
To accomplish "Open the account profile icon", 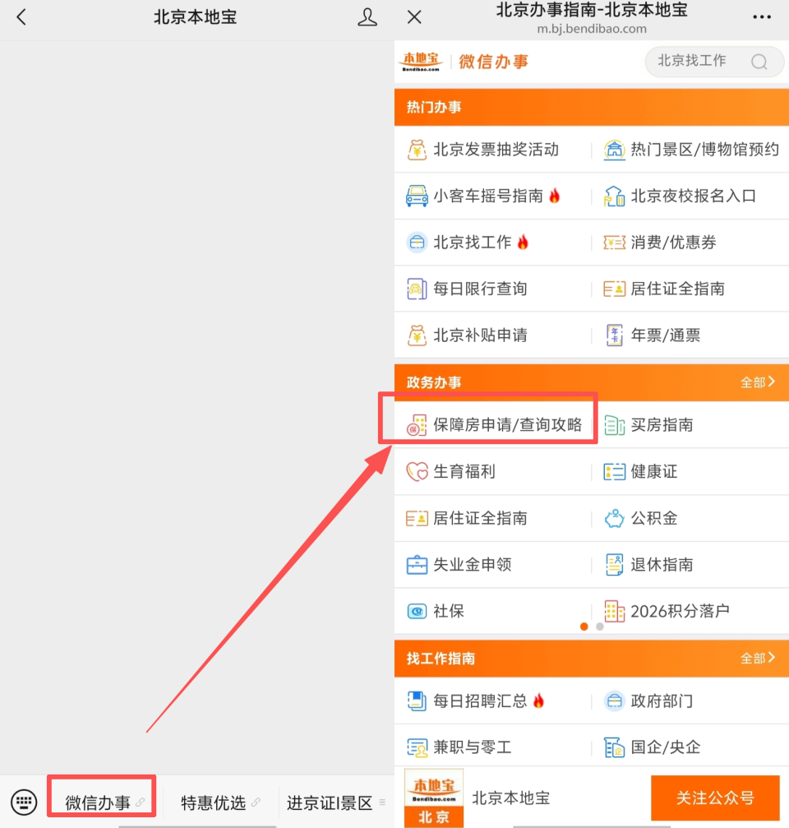I will click(x=367, y=17).
